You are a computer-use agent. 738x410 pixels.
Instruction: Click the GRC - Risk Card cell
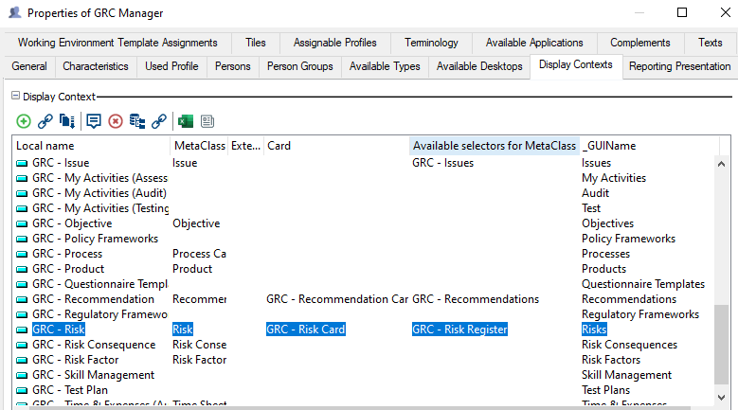(x=305, y=330)
